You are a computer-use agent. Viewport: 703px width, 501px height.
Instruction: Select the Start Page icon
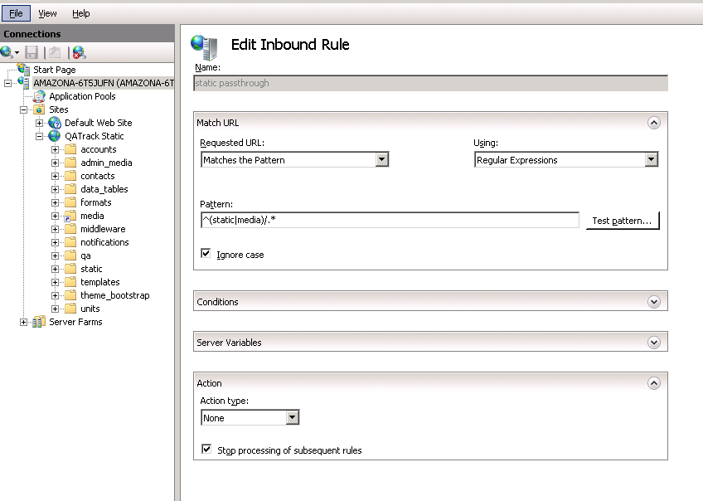click(23, 70)
